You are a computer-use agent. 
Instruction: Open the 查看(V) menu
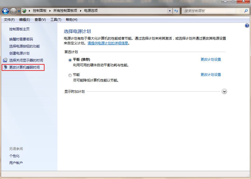click(x=40, y=20)
